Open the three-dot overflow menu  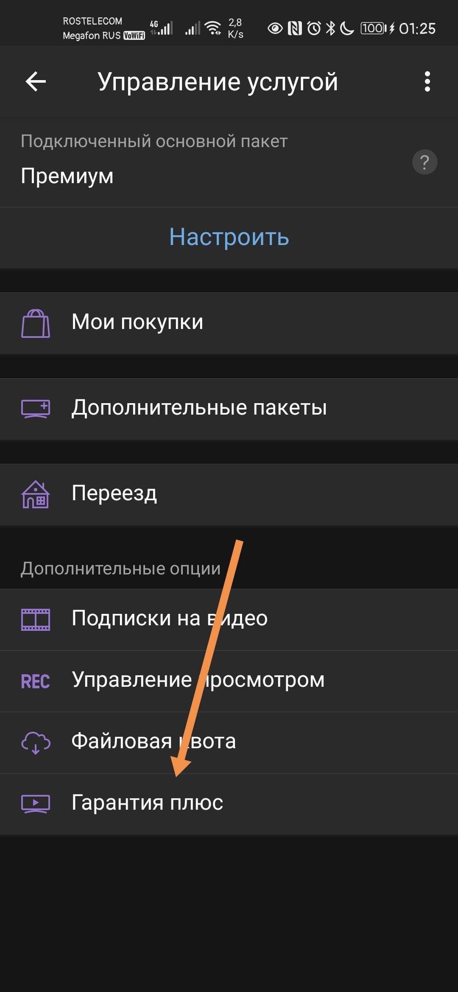427,81
